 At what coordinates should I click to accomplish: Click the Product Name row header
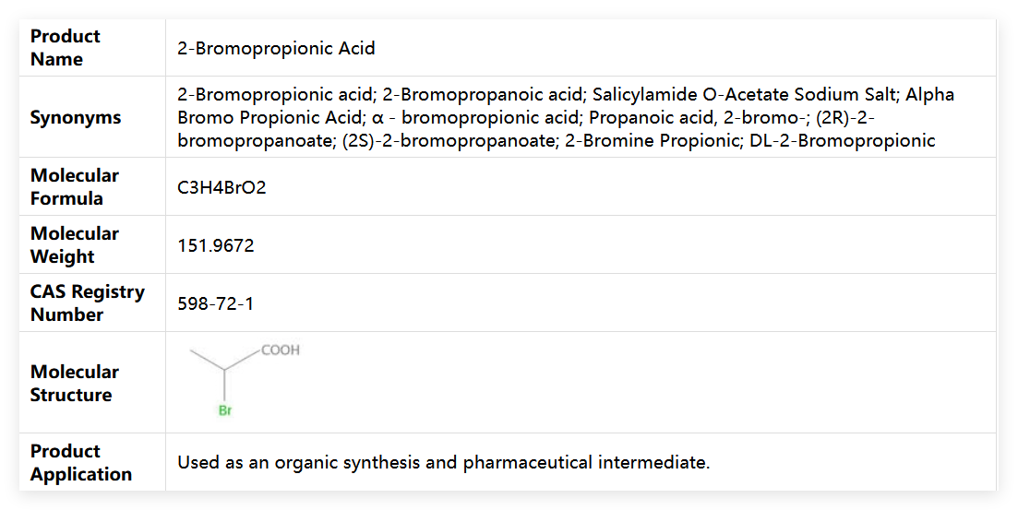[x=66, y=48]
